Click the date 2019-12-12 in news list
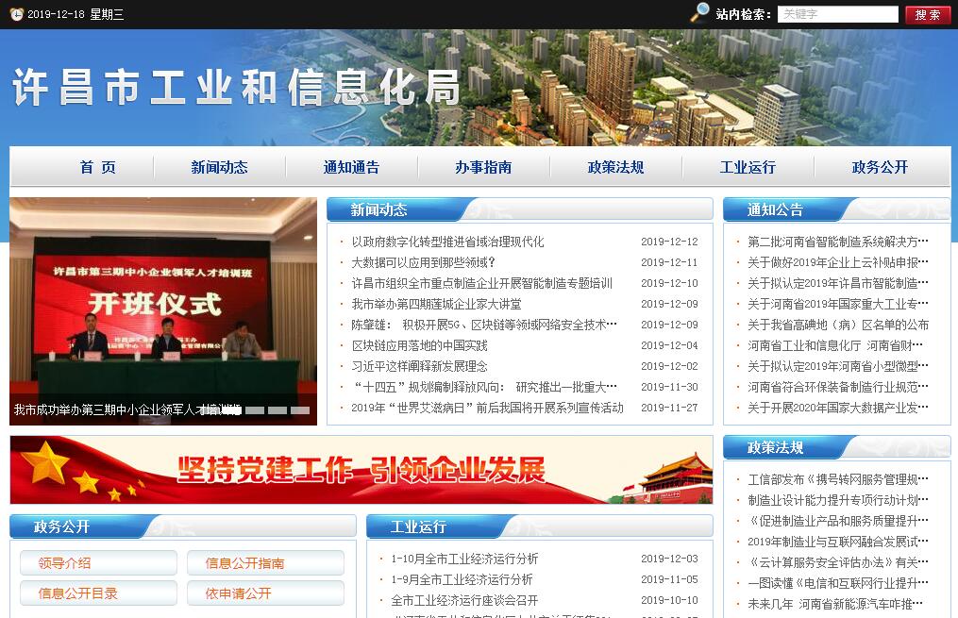Image resolution: width=958 pixels, height=618 pixels. click(669, 242)
